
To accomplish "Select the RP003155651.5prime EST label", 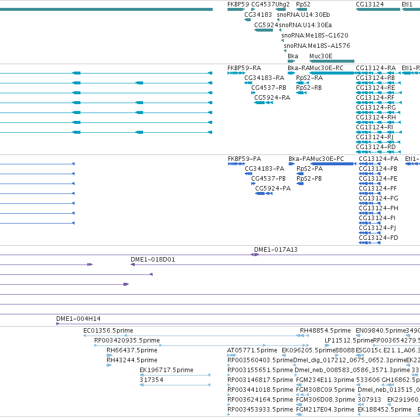I will (260, 370).
